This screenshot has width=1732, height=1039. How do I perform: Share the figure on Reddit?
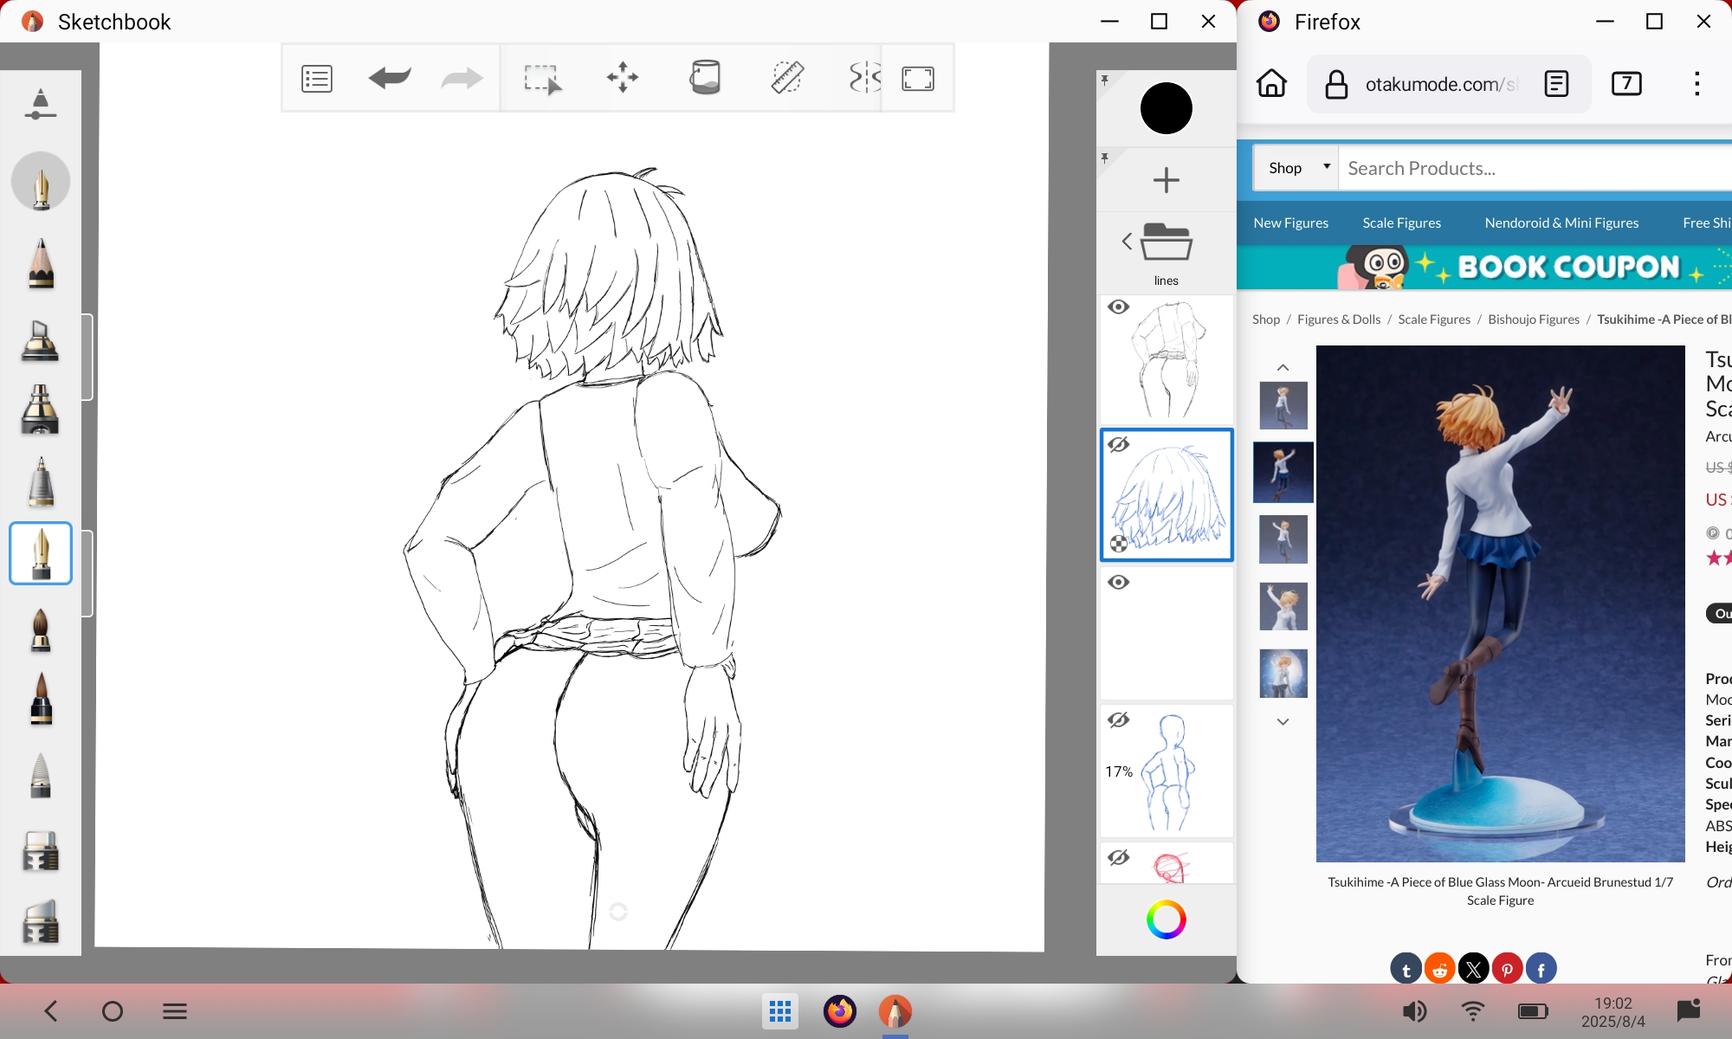pos(1440,969)
